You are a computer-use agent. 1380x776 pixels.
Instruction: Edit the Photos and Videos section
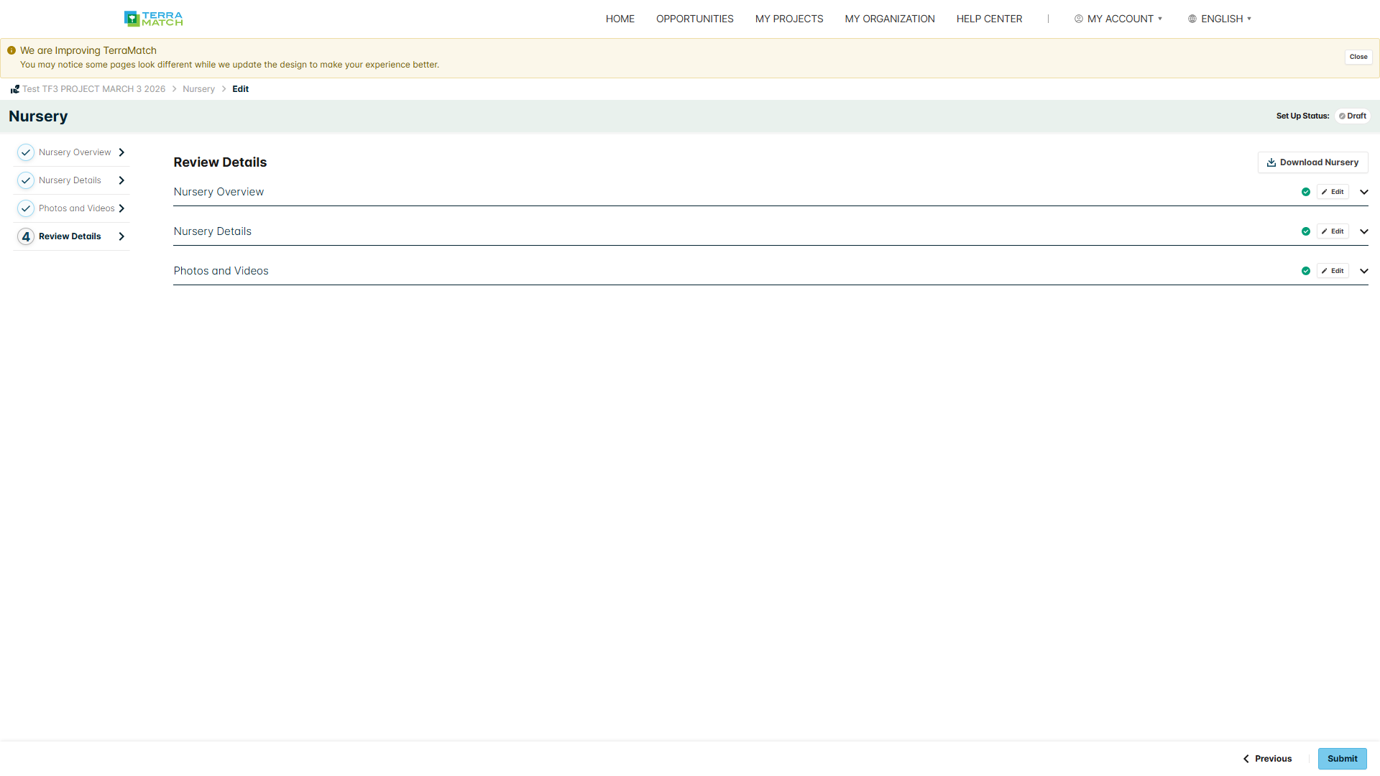click(x=1333, y=271)
